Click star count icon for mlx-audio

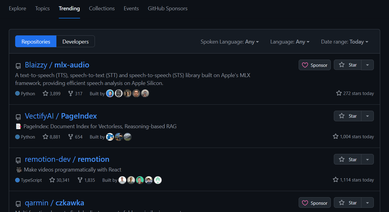click(45, 93)
